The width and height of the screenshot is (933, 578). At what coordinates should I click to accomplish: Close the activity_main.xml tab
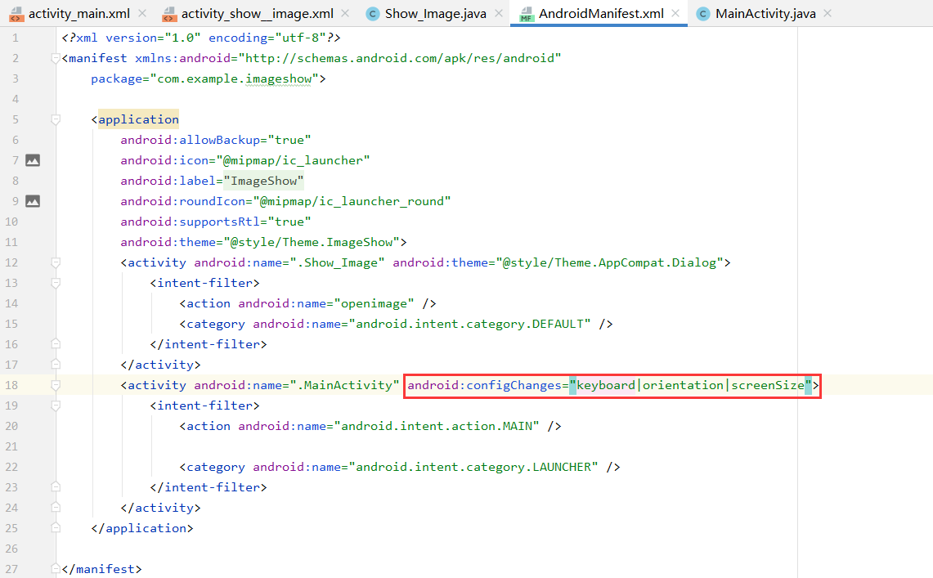click(x=142, y=13)
